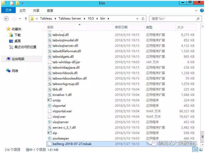205x153 pixels.
Task: Navigate to Tableau Server in the breadcrumb
Action: 70,18
